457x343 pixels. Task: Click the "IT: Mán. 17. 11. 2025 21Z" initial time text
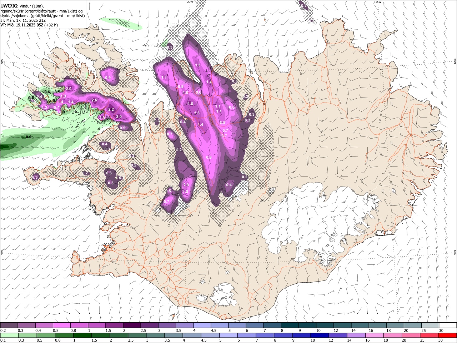coord(23,20)
